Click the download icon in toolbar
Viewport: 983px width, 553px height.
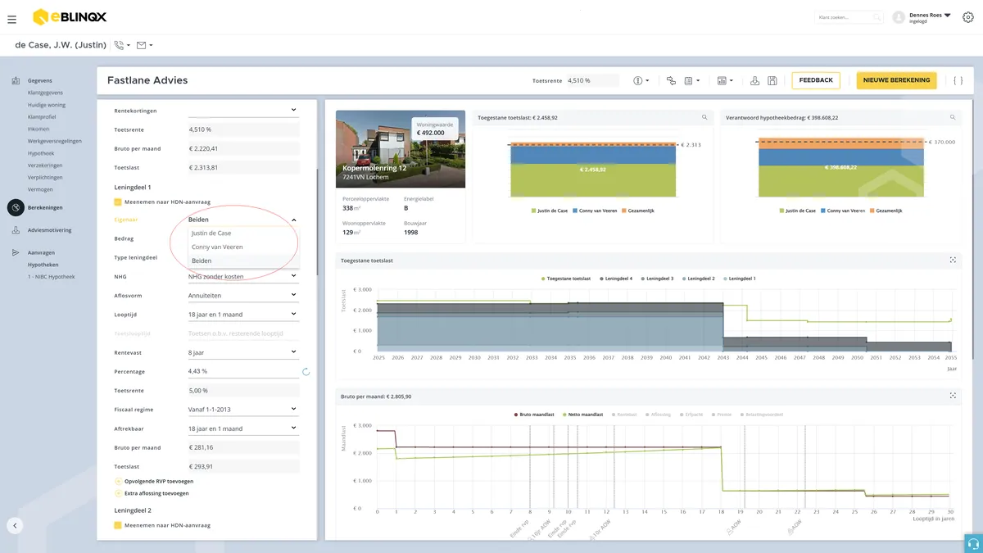point(755,80)
